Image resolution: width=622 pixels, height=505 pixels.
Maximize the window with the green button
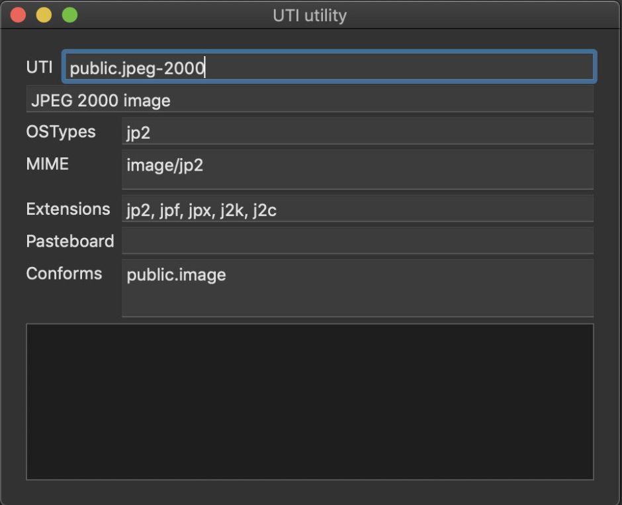tap(69, 15)
